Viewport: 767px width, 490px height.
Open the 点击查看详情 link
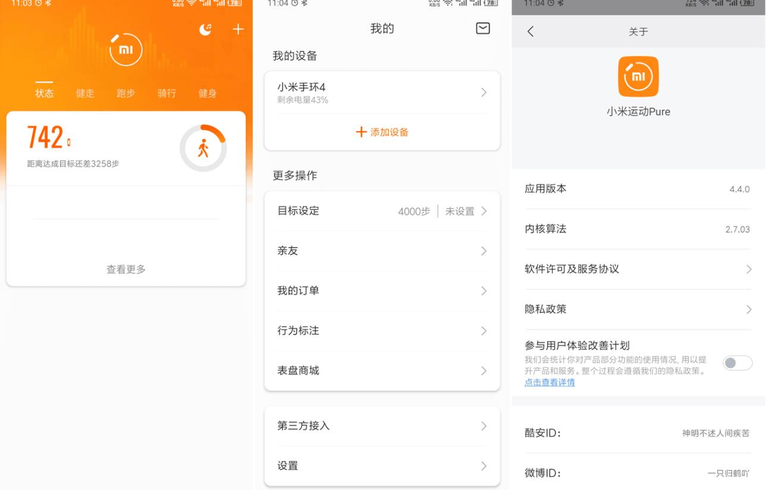(x=550, y=382)
